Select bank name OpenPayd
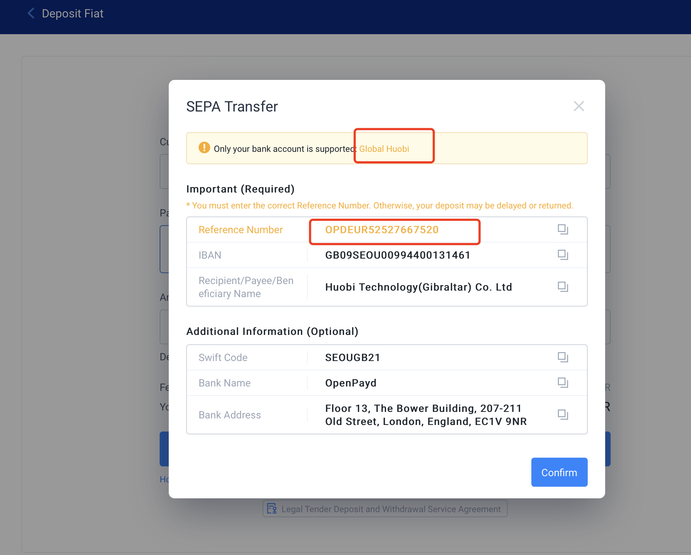Viewport: 691px width, 555px height. pos(351,383)
